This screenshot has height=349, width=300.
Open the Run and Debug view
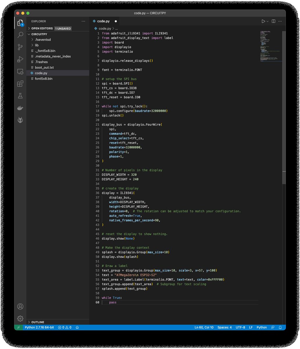(x=20, y=59)
